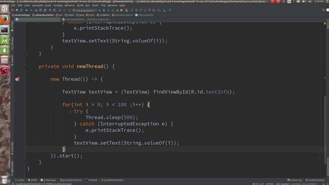The height and width of the screenshot is (185, 329).
Task: Click the newThread method name in code
Action: (x=90, y=66)
